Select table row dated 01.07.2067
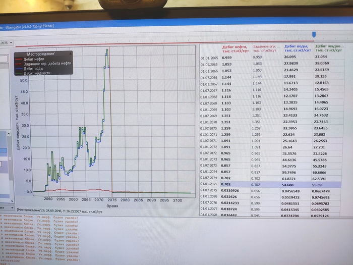 [272, 90]
